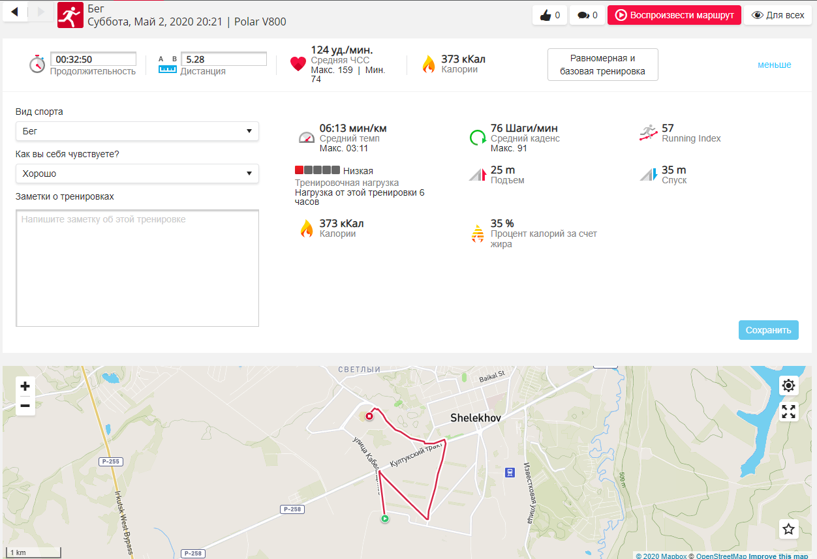
Task: Click the descent Спуск icon
Action: pyautogui.click(x=648, y=175)
